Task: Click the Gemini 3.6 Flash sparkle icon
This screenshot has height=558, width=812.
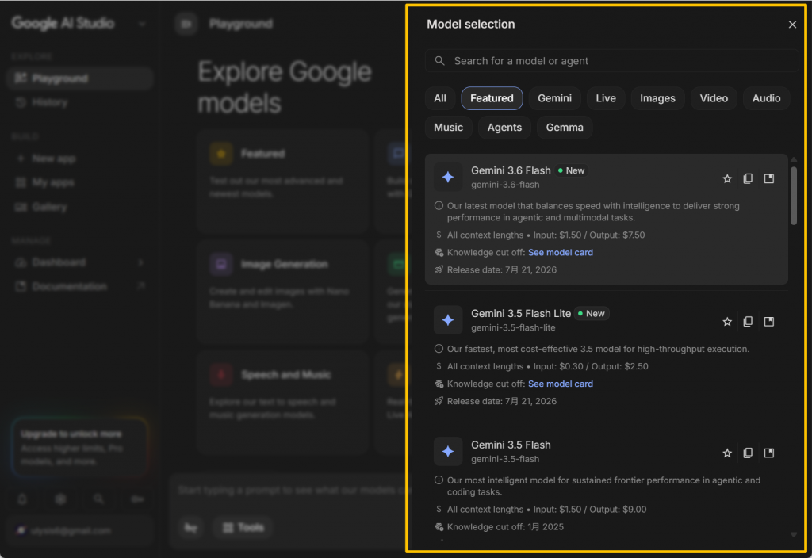Action: (448, 177)
